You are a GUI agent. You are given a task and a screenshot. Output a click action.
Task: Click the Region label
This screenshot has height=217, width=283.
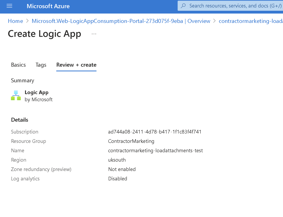[19, 160]
